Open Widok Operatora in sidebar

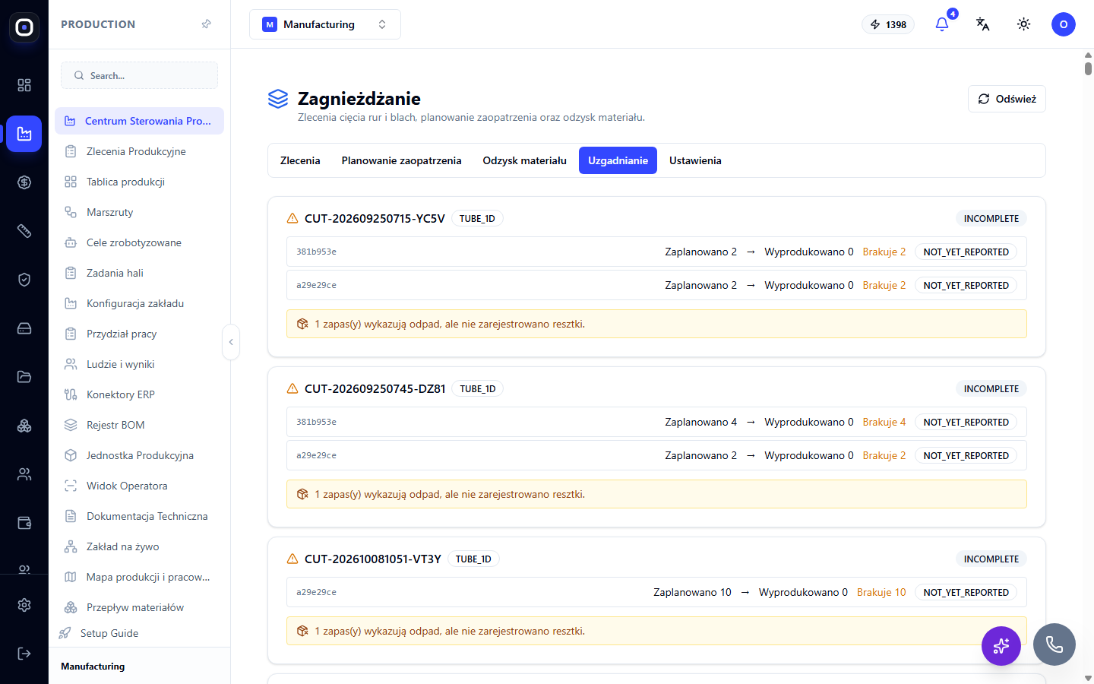tap(139, 486)
